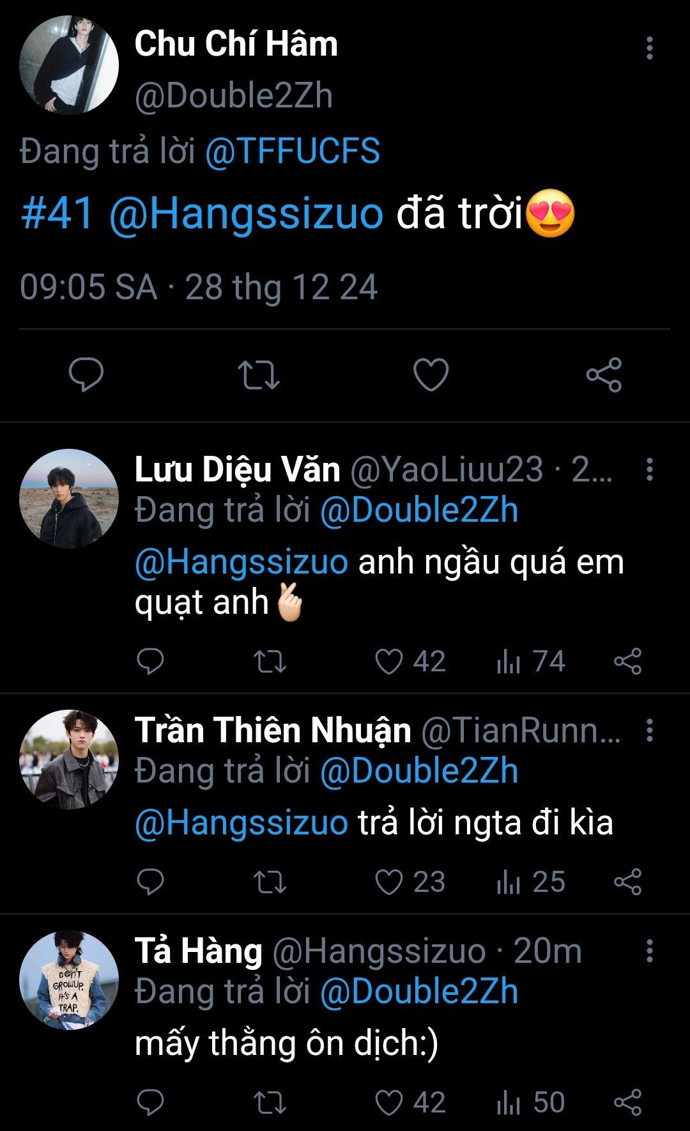Retweet Lưu Diệu Văn's reply
This screenshot has width=690, height=1131.
point(270,662)
